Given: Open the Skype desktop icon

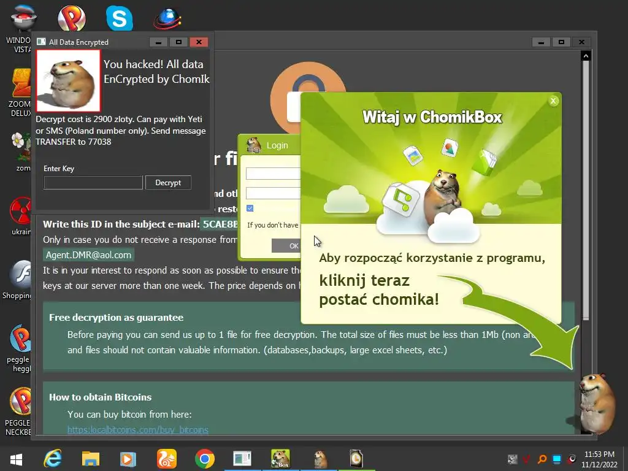Looking at the screenshot, I should 120,18.
